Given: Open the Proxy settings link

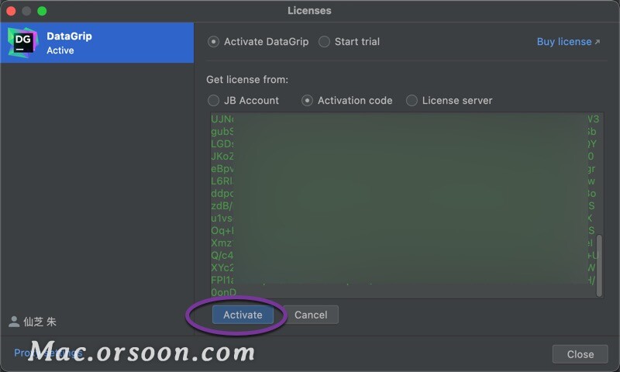Looking at the screenshot, I should 48,353.
